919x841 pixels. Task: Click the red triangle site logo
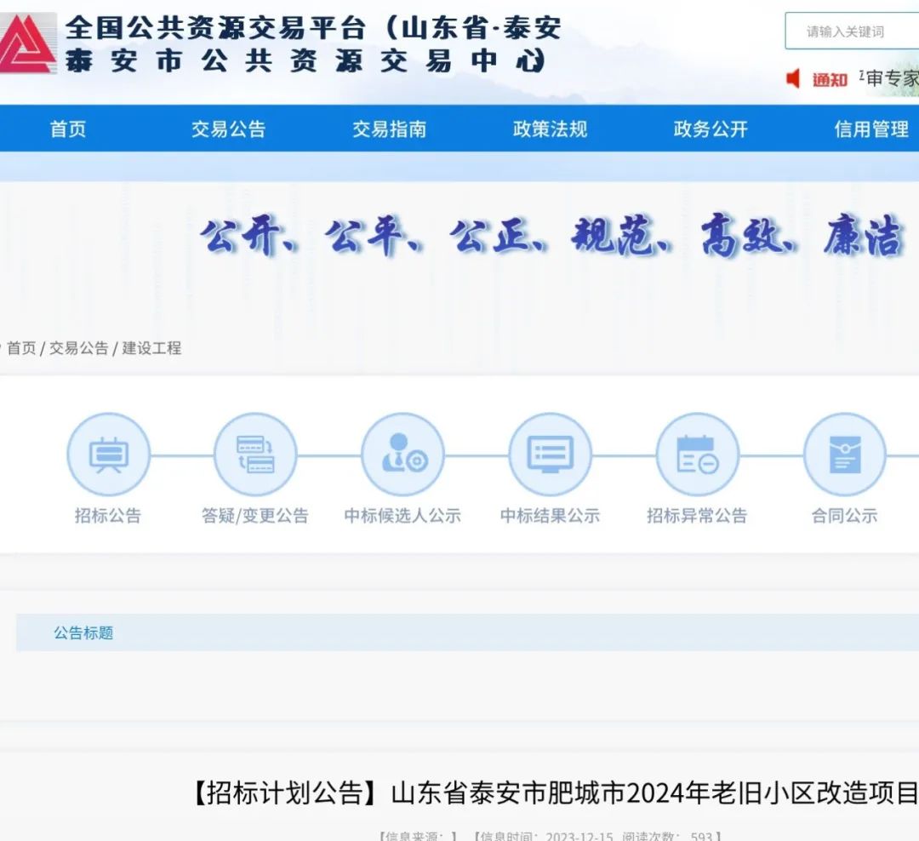(26, 43)
